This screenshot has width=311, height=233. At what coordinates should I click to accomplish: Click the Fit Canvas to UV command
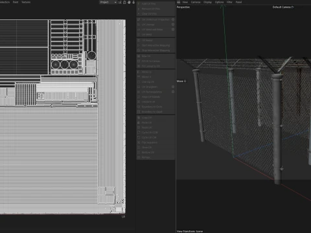click(x=151, y=66)
